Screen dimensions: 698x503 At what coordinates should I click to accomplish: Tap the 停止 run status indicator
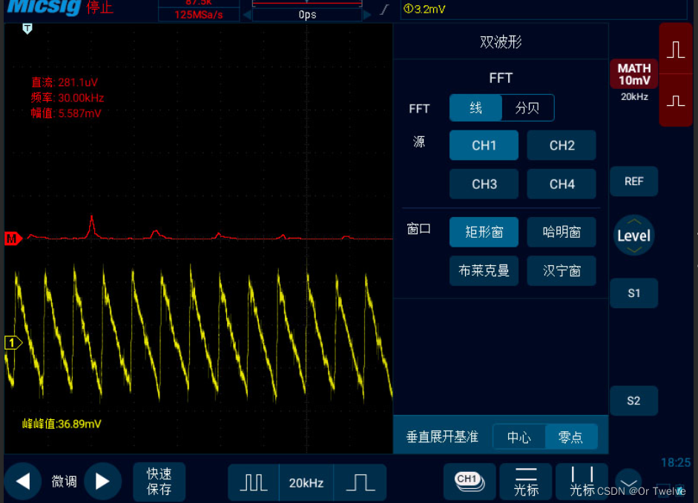99,7
